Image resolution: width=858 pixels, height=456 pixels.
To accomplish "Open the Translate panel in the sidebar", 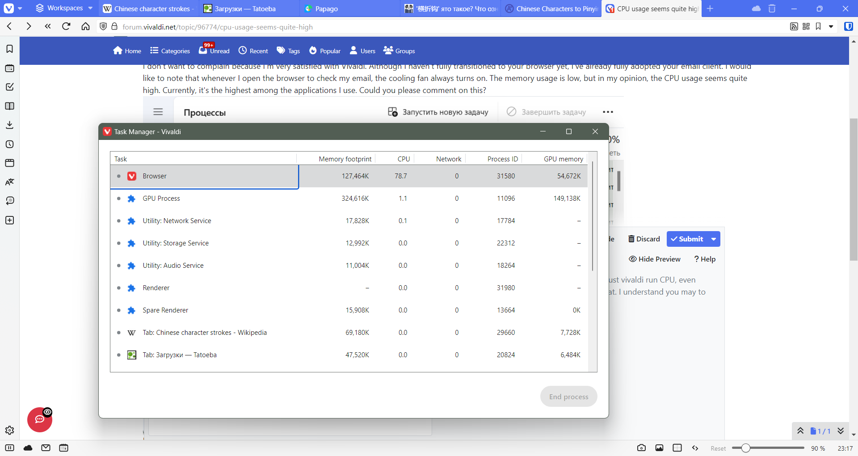I will click(9, 182).
